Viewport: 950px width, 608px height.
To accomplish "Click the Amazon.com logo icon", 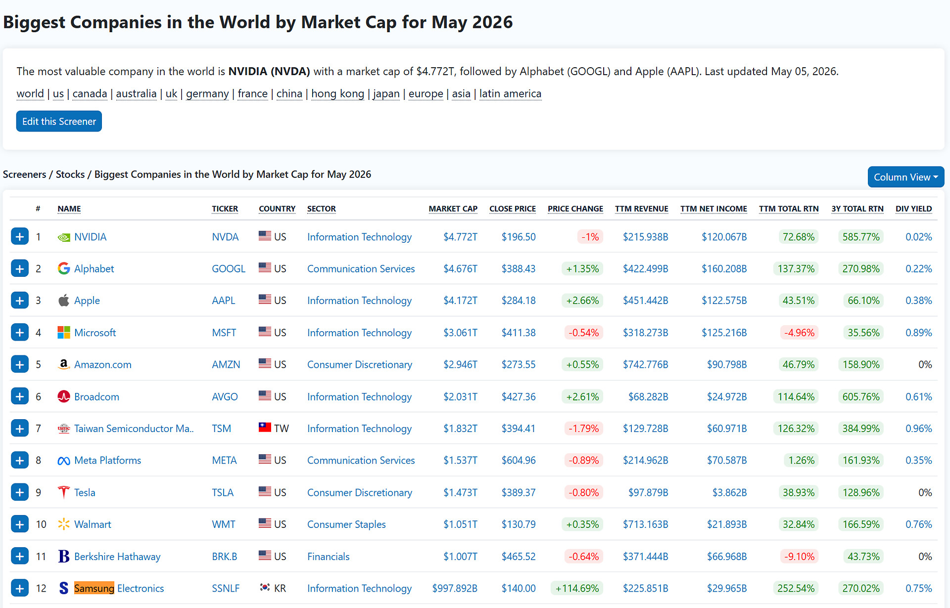I will click(x=64, y=364).
